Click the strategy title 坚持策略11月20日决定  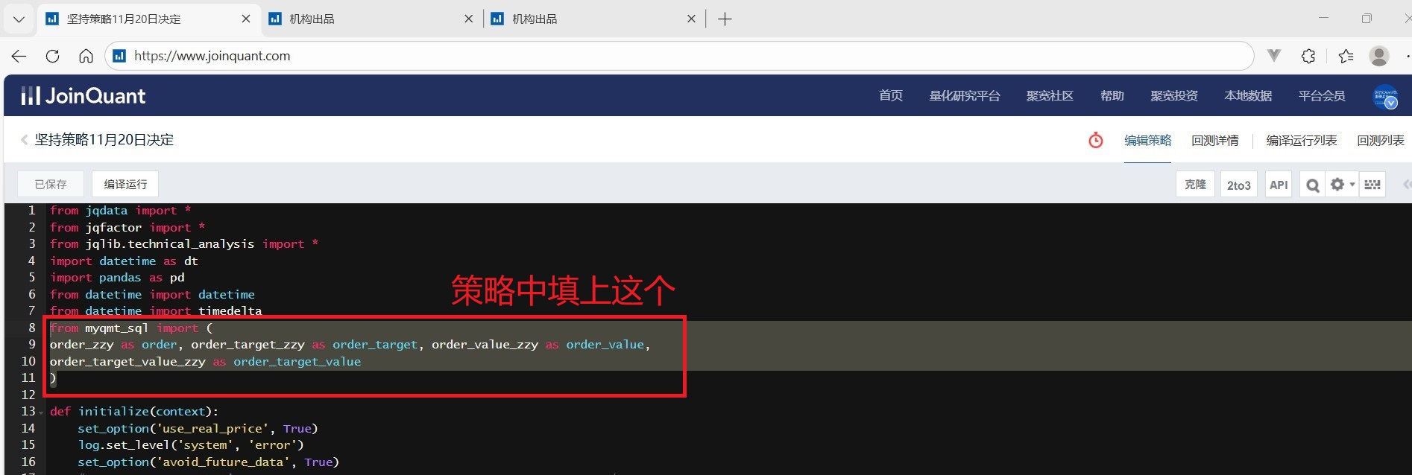[x=104, y=140]
